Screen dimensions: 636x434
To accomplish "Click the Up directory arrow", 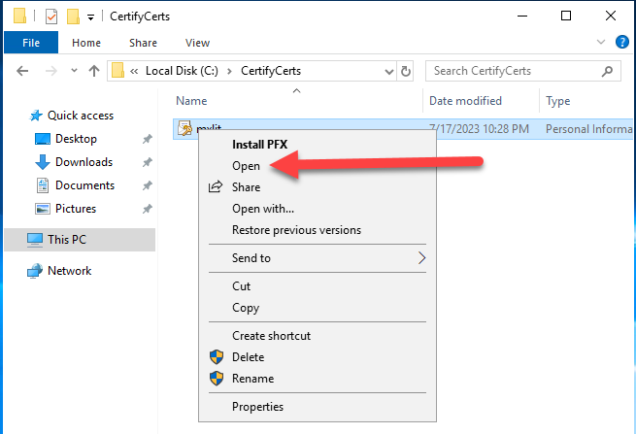I will coord(94,71).
